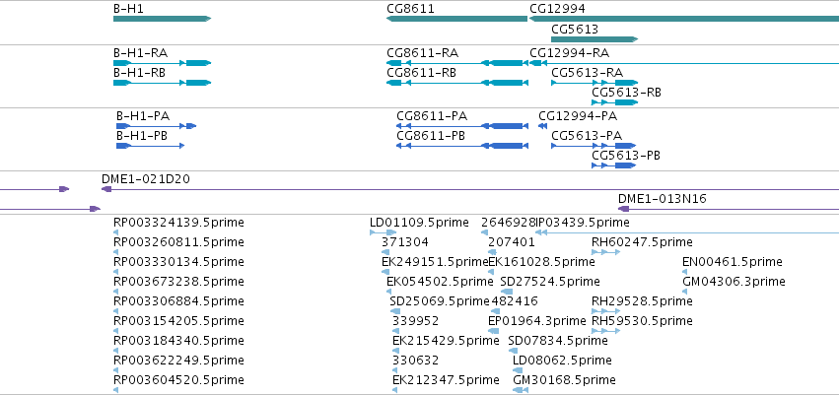The image size is (839, 395).
Task: Select the RH60247.5prime EST feature
Action: click(605, 252)
